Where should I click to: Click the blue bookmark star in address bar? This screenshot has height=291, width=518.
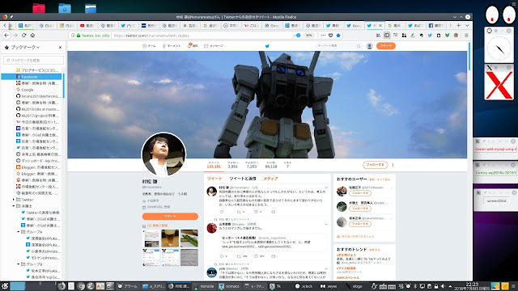[x=338, y=36]
